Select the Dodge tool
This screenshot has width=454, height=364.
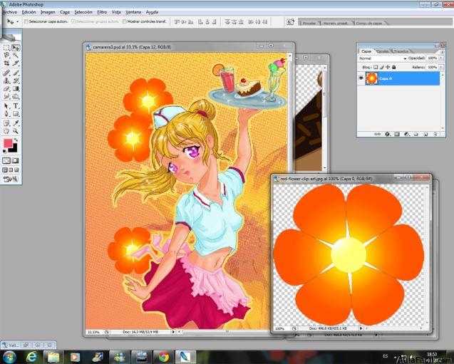16,96
